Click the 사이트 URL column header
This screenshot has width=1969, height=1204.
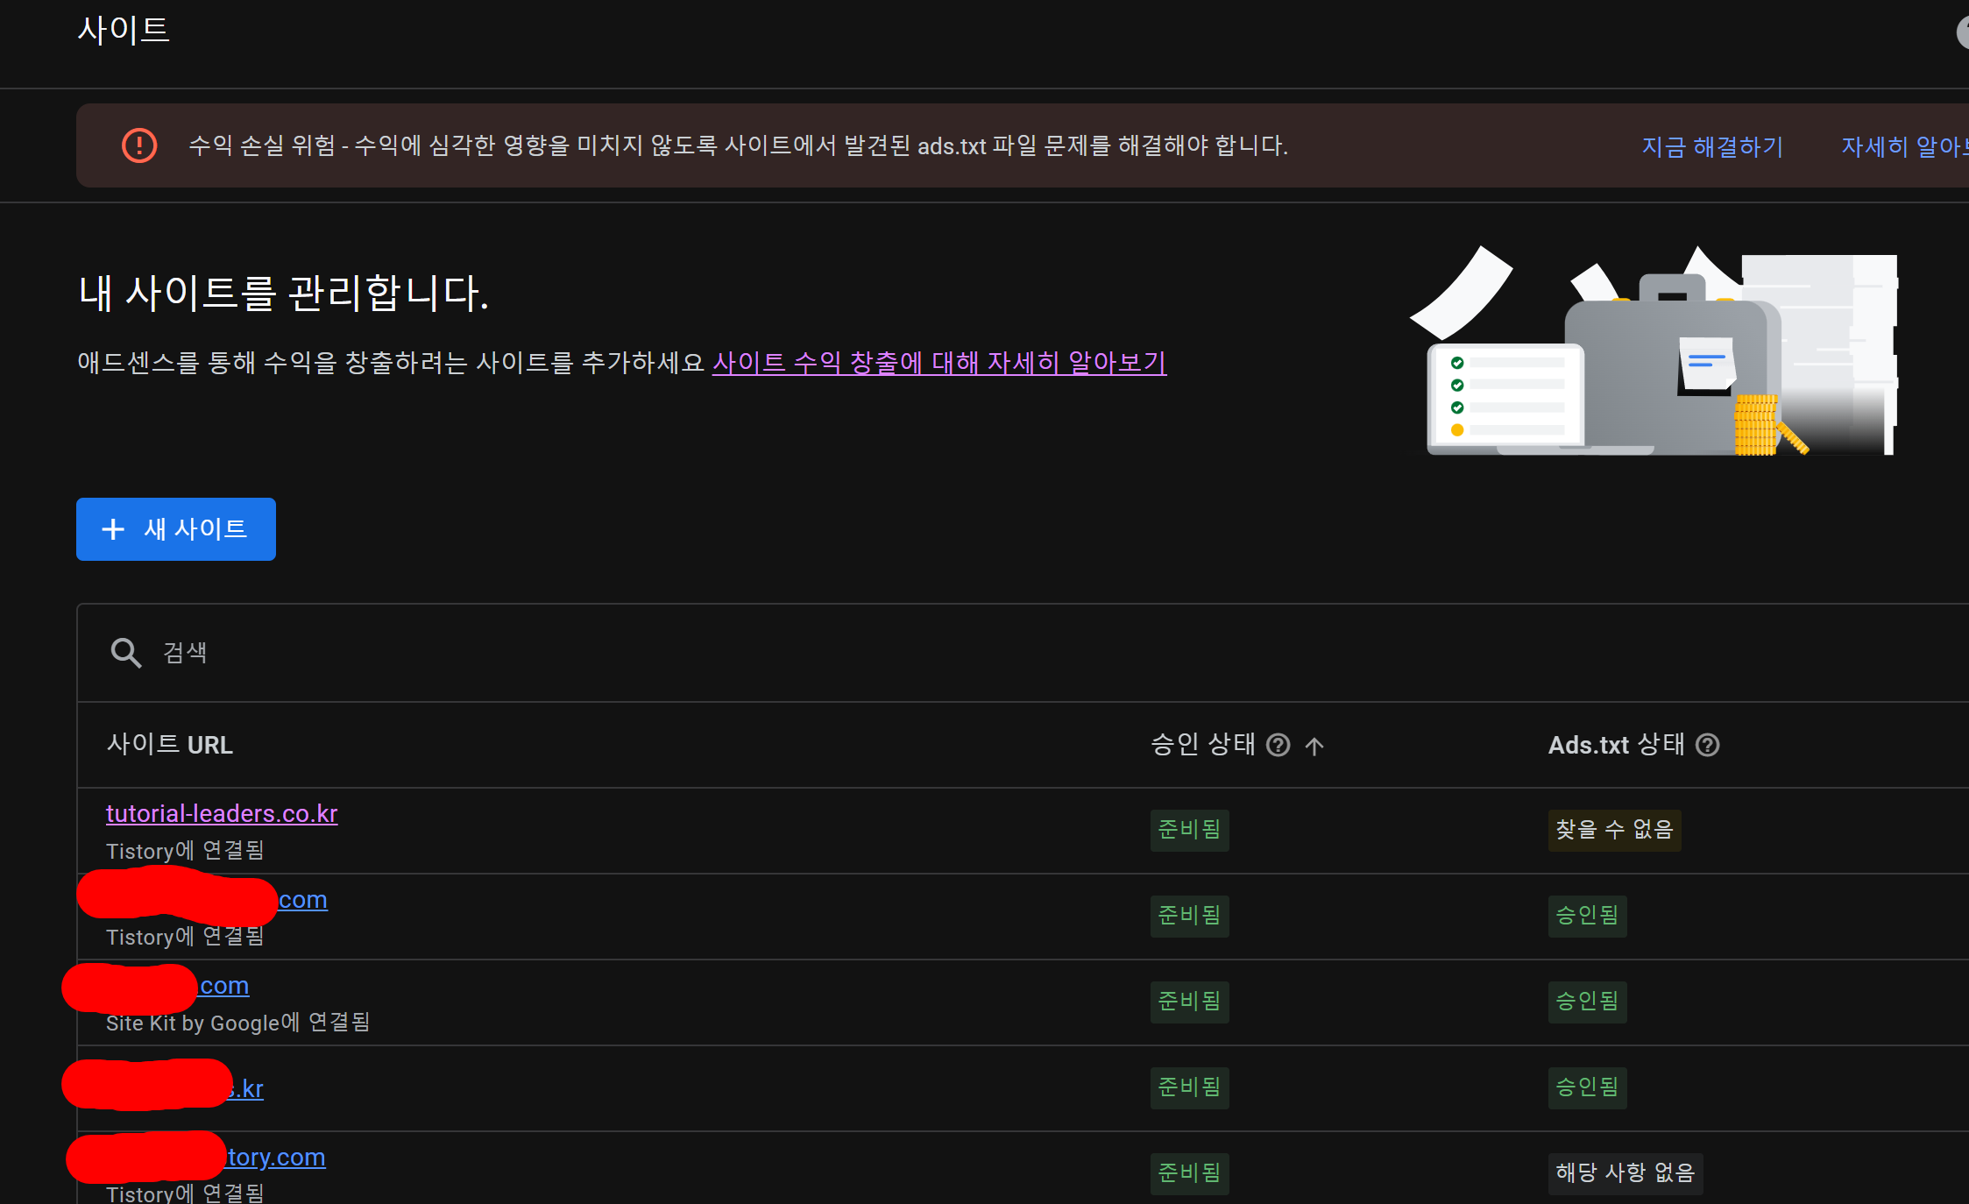170,745
